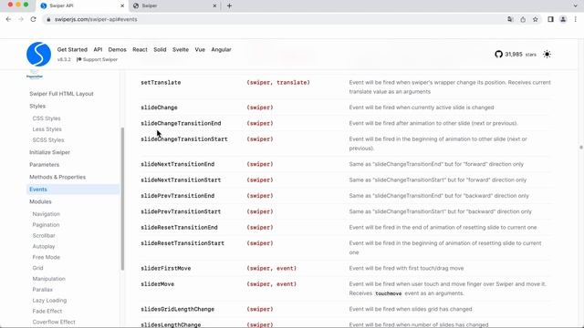Switch to the second Swiper tab

pyautogui.click(x=175, y=5)
